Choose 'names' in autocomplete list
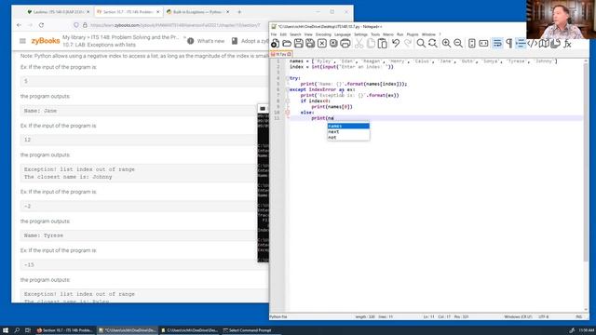 click(348, 127)
